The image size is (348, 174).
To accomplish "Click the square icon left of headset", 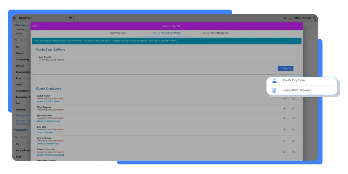I will (x=285, y=18).
